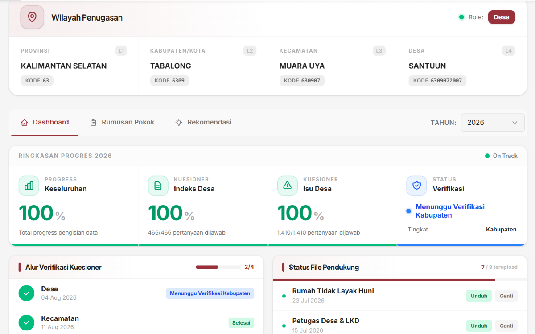535x334 pixels.
Task: Click the document icon for Indeks Desa
Action: (x=158, y=186)
